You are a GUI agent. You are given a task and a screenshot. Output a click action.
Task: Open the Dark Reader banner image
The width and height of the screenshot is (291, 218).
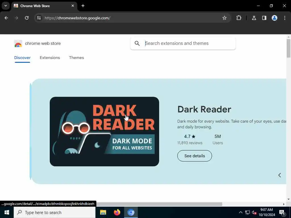click(104, 131)
